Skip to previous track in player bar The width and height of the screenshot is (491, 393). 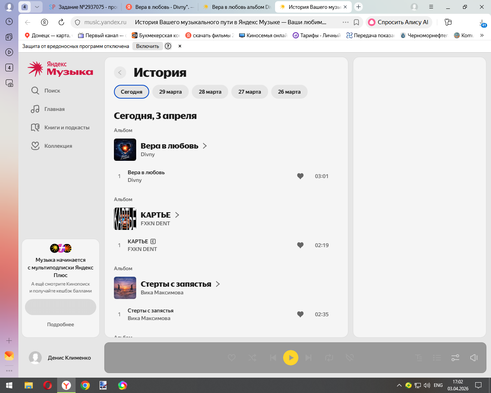click(x=273, y=358)
